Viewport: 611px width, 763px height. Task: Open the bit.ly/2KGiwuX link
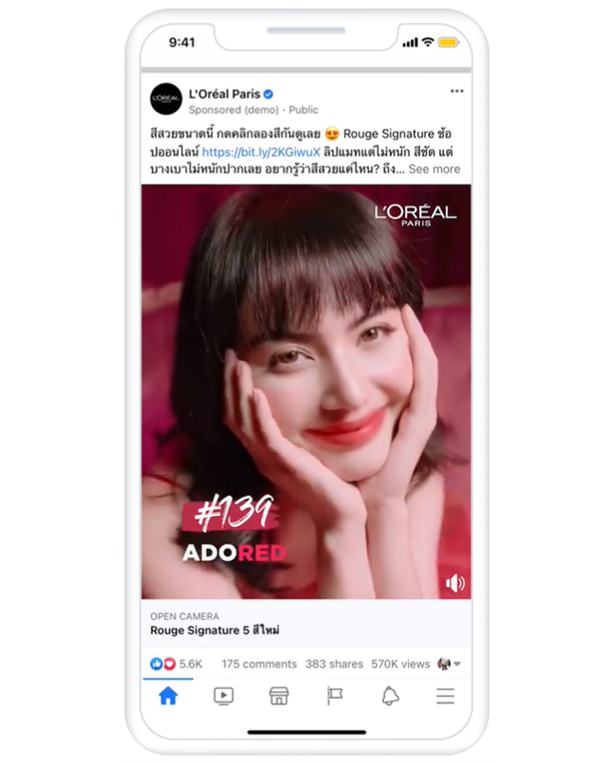pyautogui.click(x=261, y=151)
